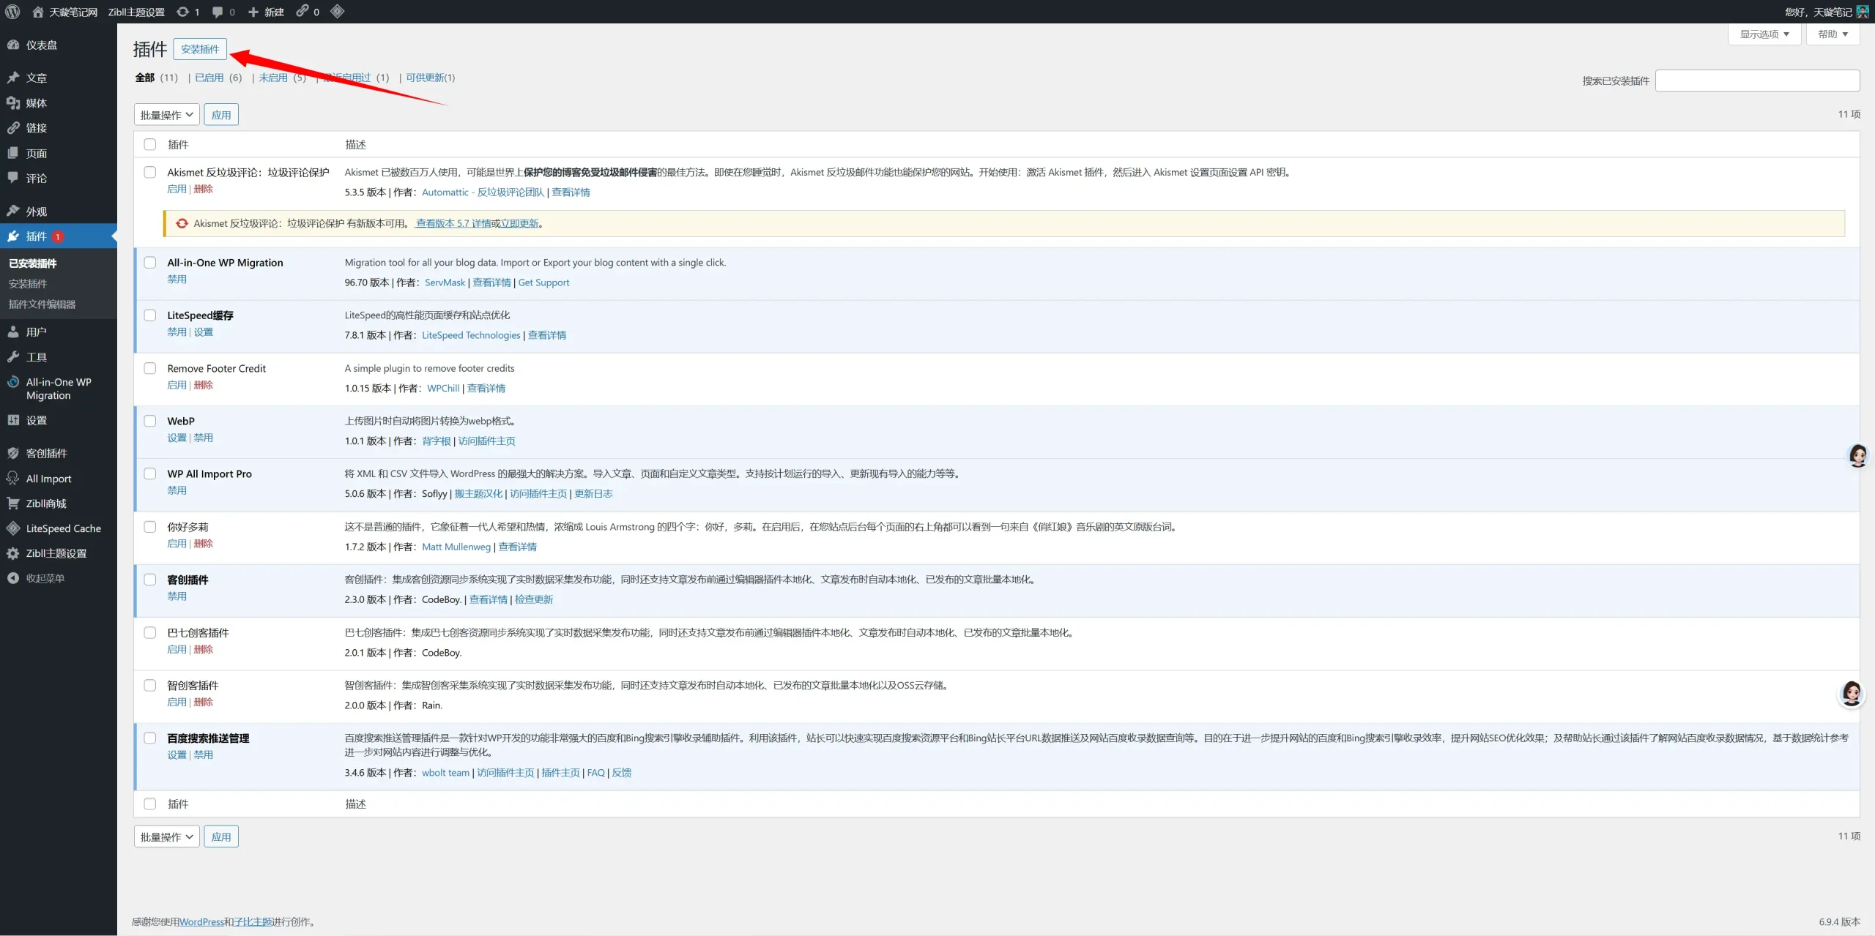
Task: Open the updates icon in admin bar
Action: [x=183, y=12]
